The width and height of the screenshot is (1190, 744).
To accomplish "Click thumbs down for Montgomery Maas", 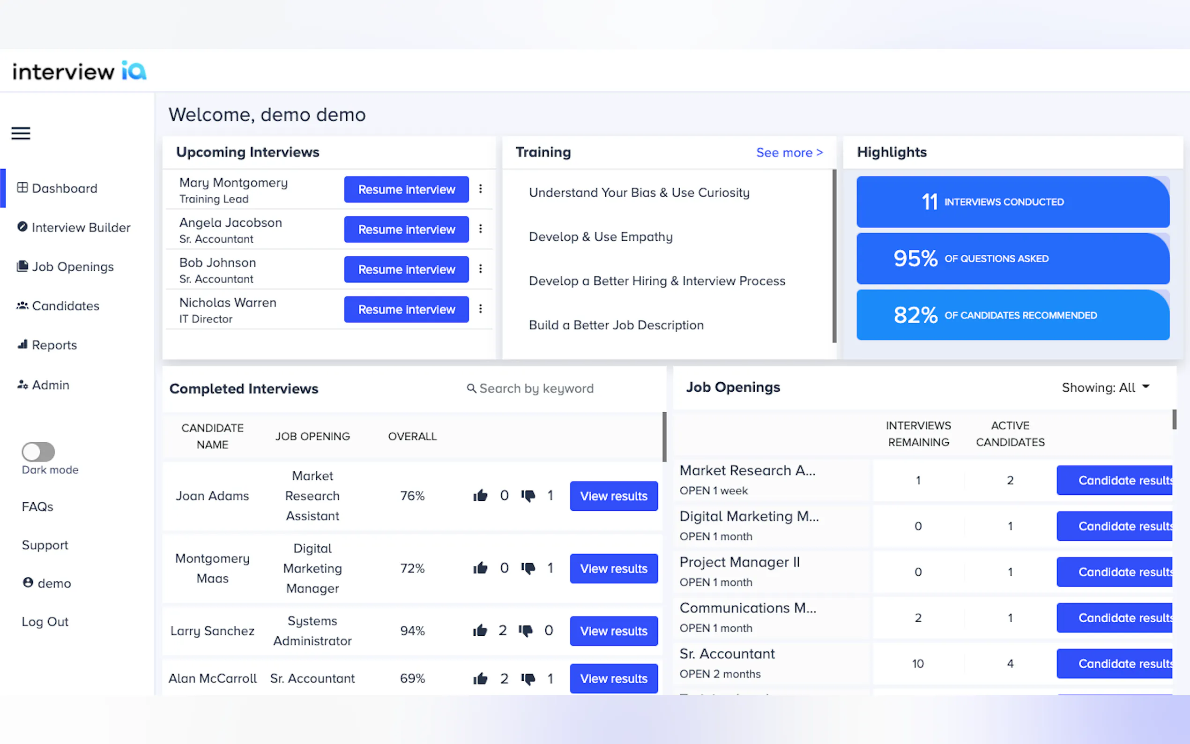I will tap(528, 568).
